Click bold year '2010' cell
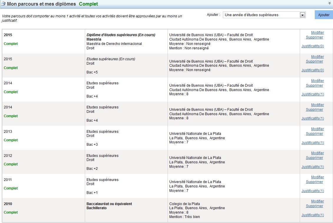The width and height of the screenshot is (333, 223). click(x=8, y=204)
